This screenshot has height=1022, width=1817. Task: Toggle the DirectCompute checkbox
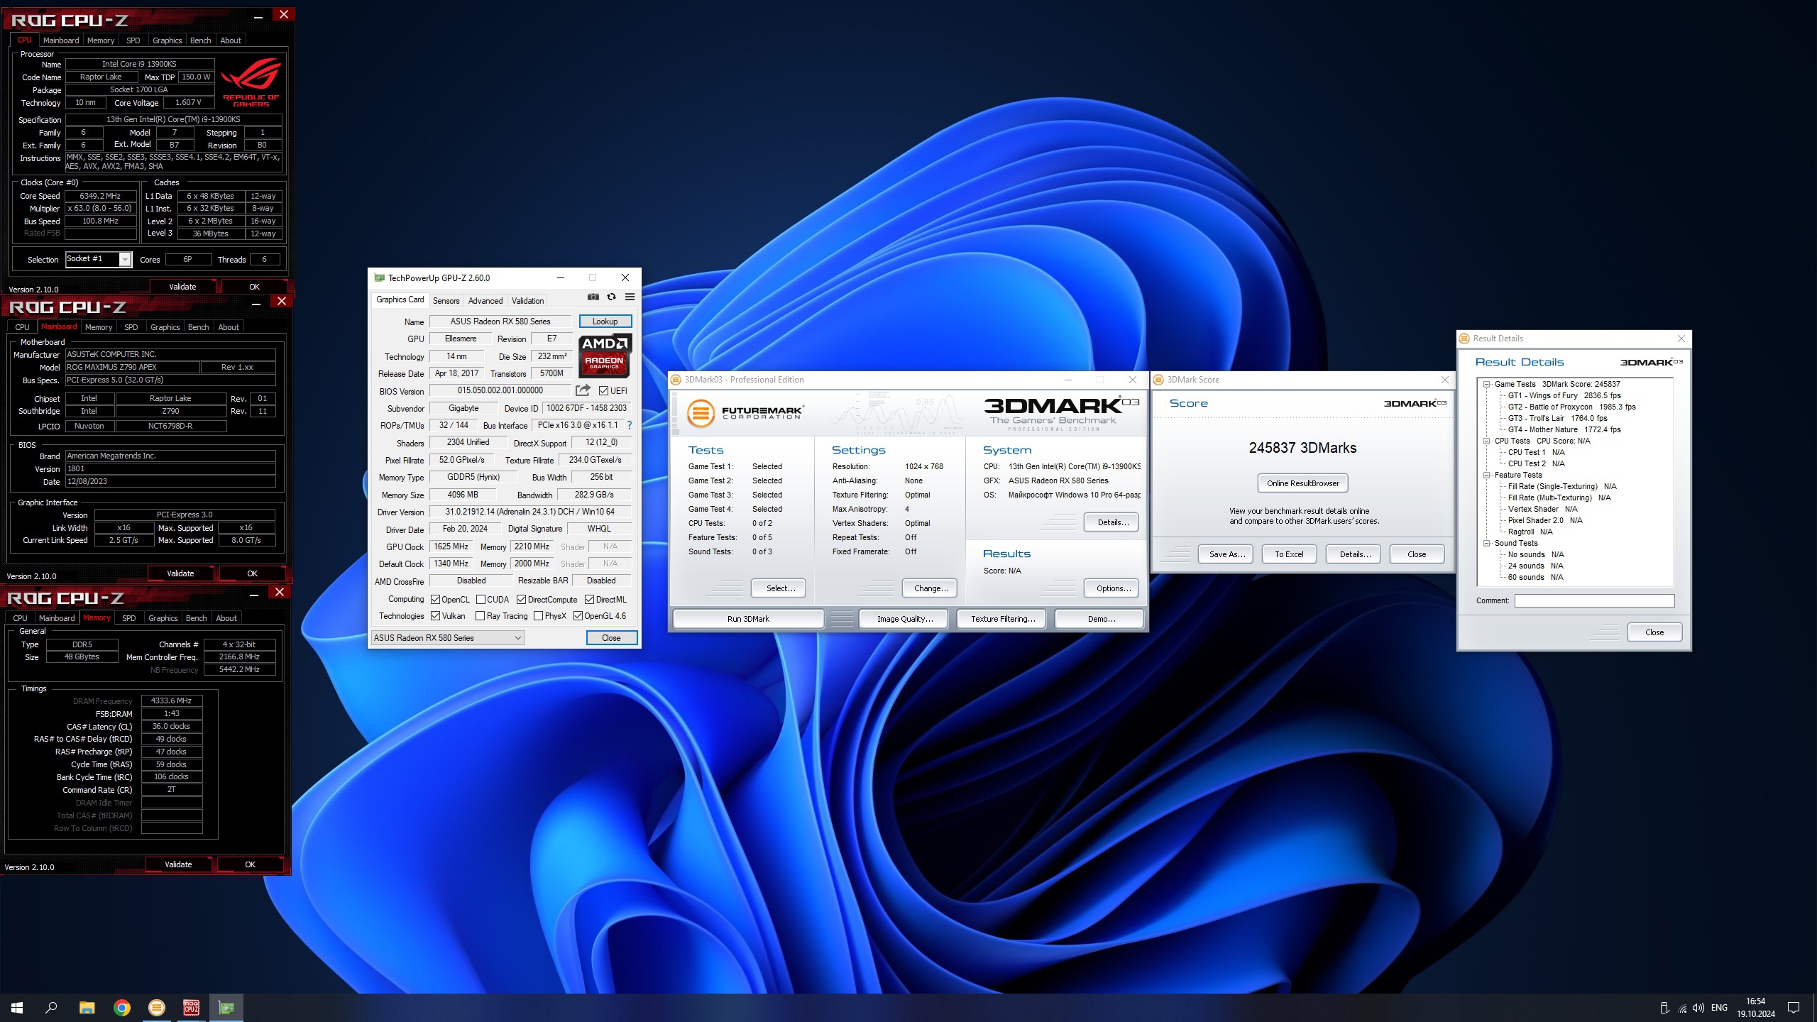point(521,600)
